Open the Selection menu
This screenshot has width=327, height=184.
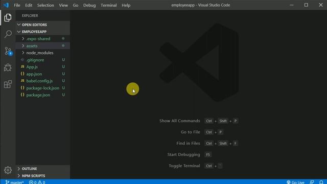[45, 5]
